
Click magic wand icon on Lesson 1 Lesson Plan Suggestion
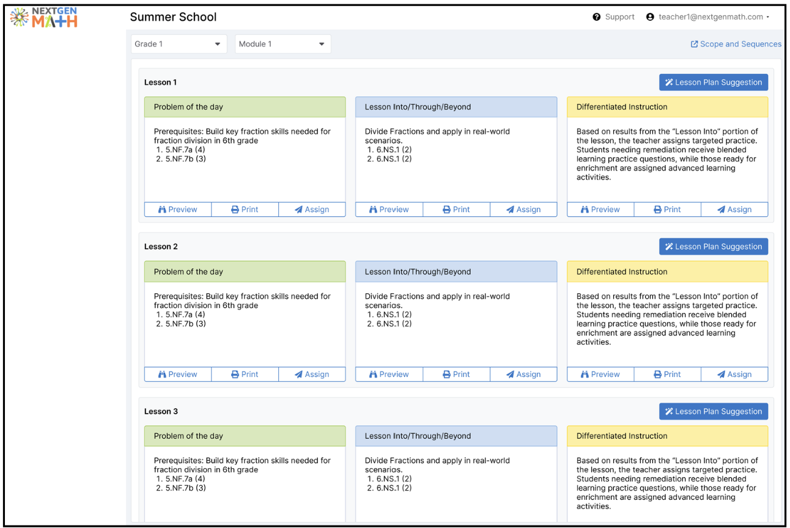[669, 82]
